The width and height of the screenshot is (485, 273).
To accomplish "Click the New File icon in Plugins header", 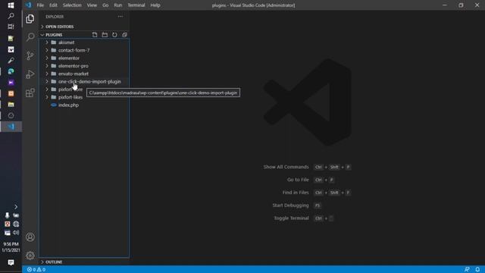I will click(95, 35).
